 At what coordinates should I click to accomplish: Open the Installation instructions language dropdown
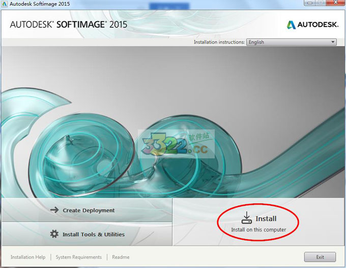pyautogui.click(x=292, y=42)
